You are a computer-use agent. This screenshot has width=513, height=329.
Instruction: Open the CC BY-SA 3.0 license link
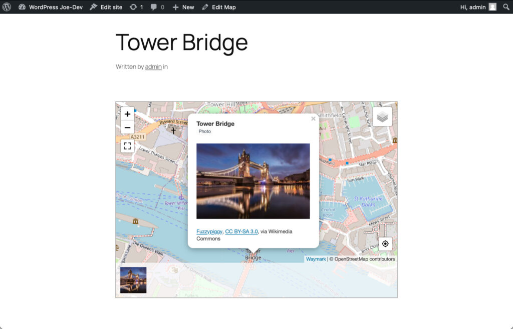[241, 231]
